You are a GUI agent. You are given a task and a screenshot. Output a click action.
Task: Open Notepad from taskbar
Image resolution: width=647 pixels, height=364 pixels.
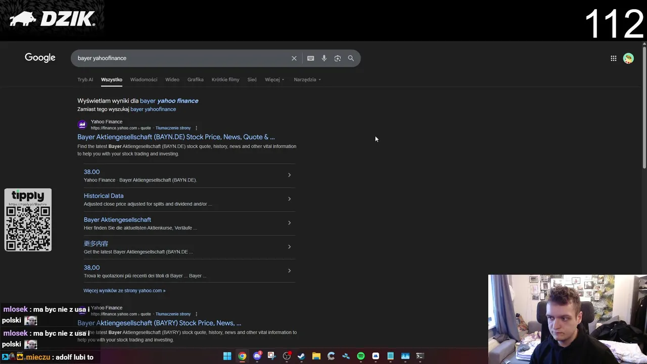tap(390, 356)
